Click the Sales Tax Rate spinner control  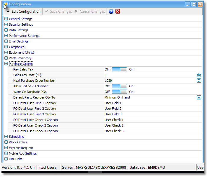point(199,75)
